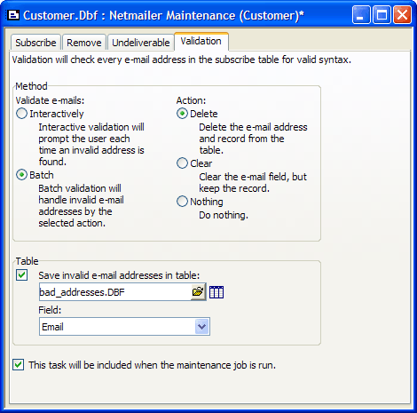The image size is (417, 413).
Task: Close the Customer.Dbf window
Action: click(x=402, y=15)
